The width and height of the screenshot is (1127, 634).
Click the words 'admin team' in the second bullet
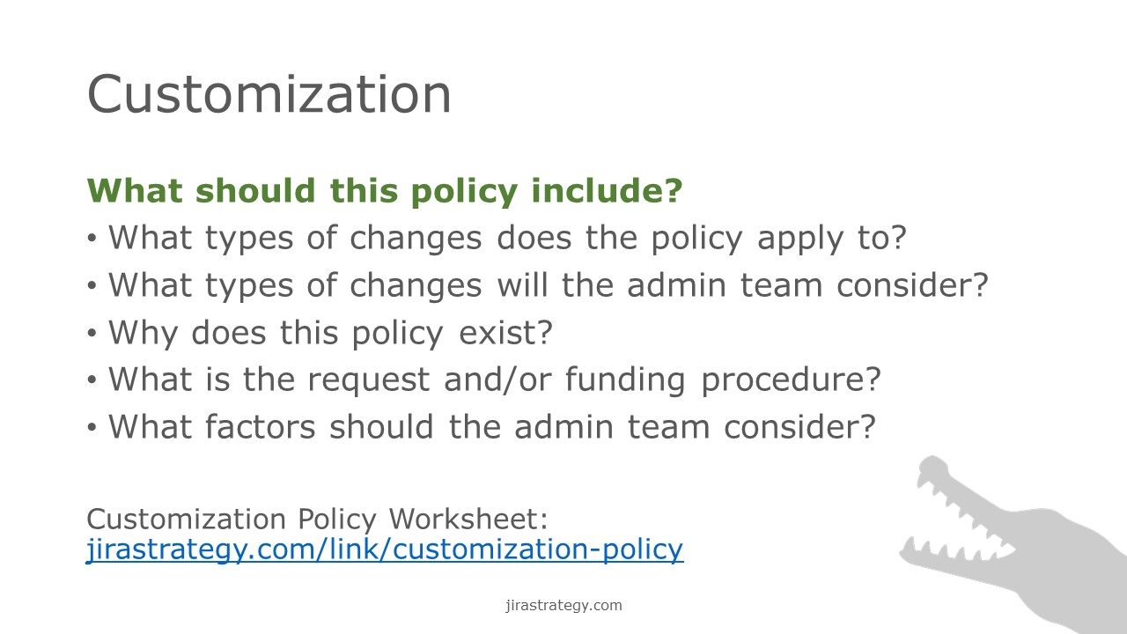coord(670,285)
